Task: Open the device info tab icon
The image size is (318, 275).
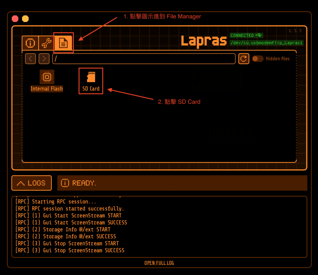Action: point(30,43)
